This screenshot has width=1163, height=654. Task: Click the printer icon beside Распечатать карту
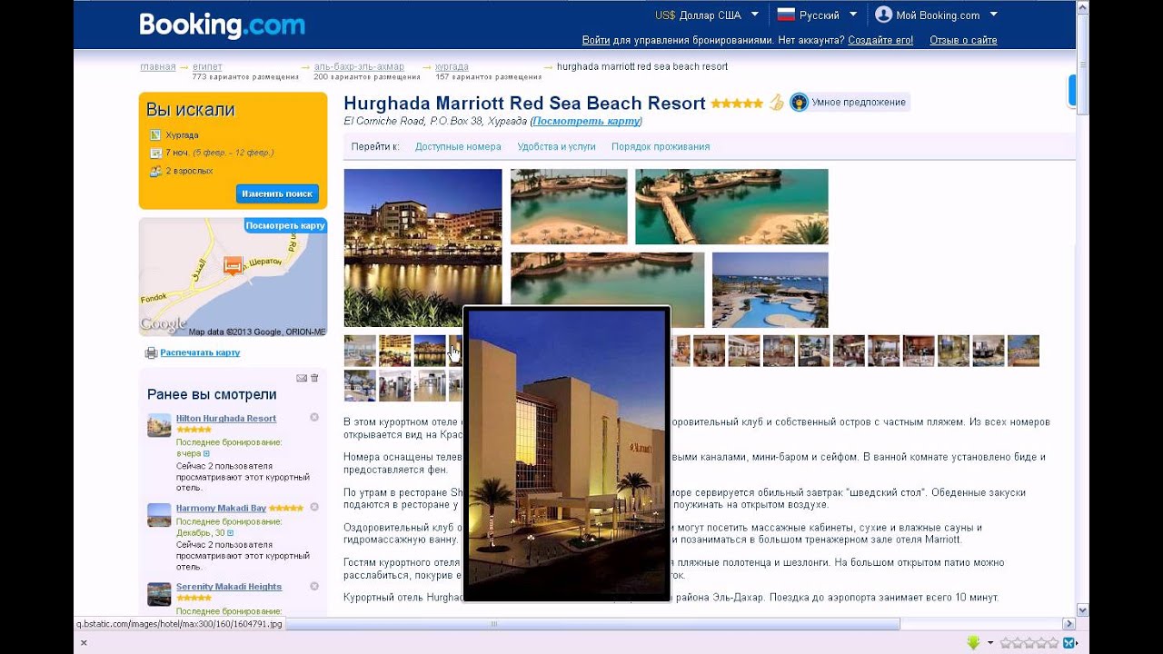pos(151,353)
